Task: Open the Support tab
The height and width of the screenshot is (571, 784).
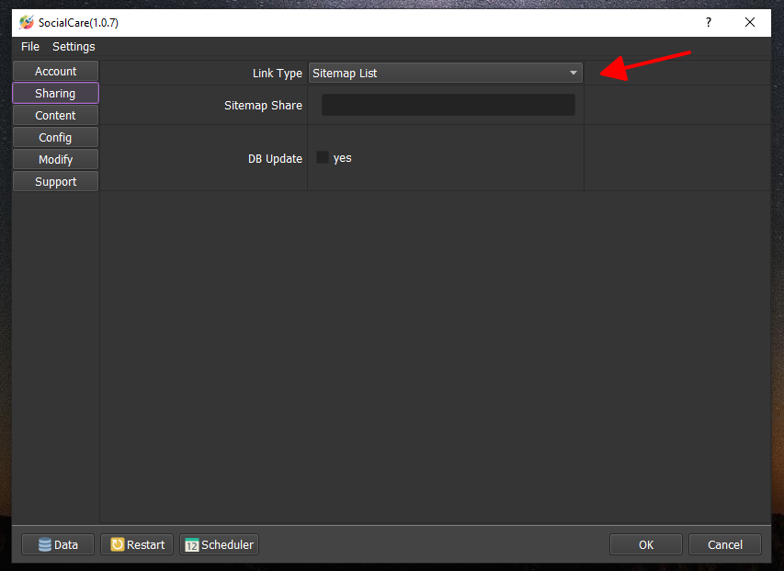Action: [x=55, y=181]
